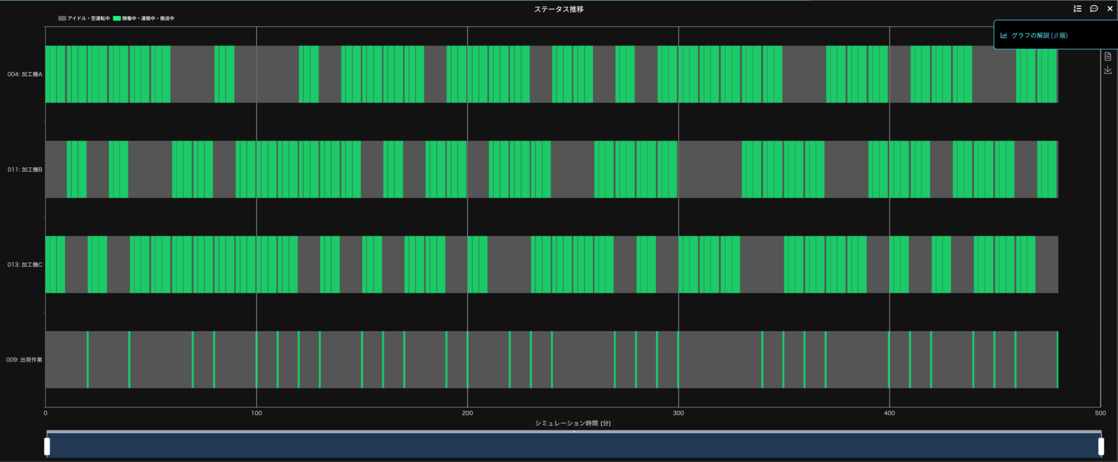The height and width of the screenshot is (462, 1118).
Task: Download the chart with the download icon
Action: click(1108, 70)
